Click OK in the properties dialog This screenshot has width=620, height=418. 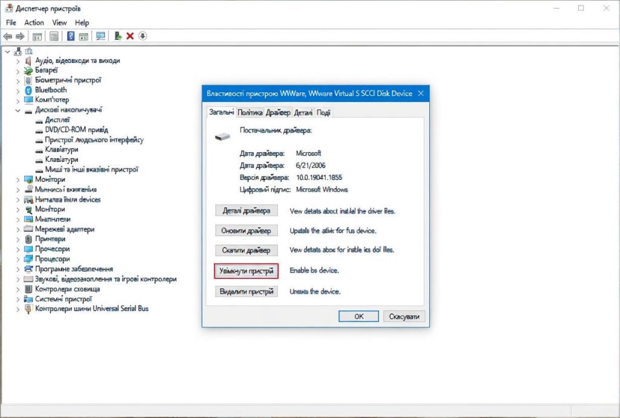pyautogui.click(x=358, y=317)
